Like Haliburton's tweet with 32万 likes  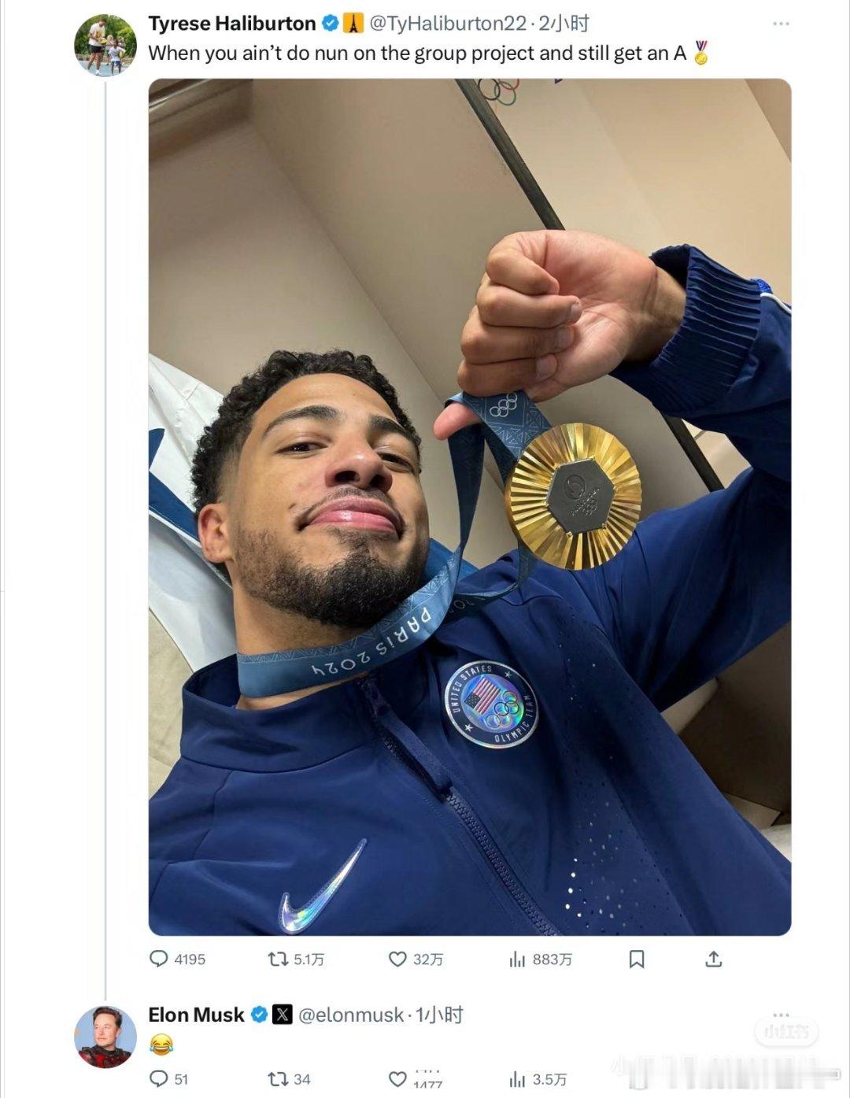tap(416, 959)
